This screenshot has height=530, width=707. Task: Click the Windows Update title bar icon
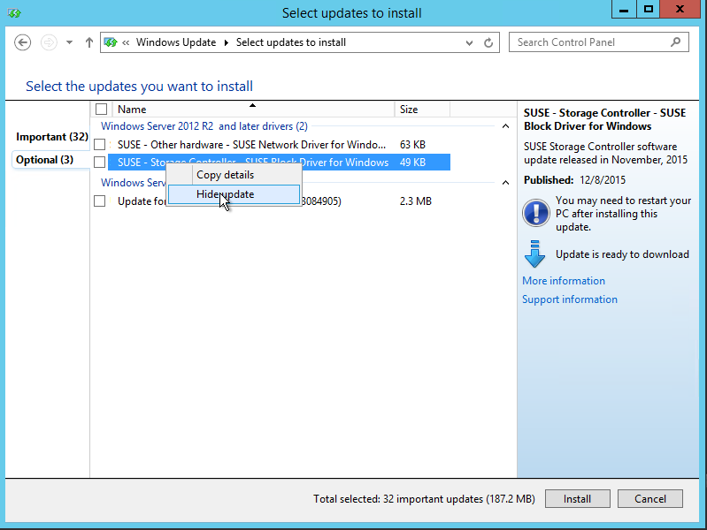(14, 13)
